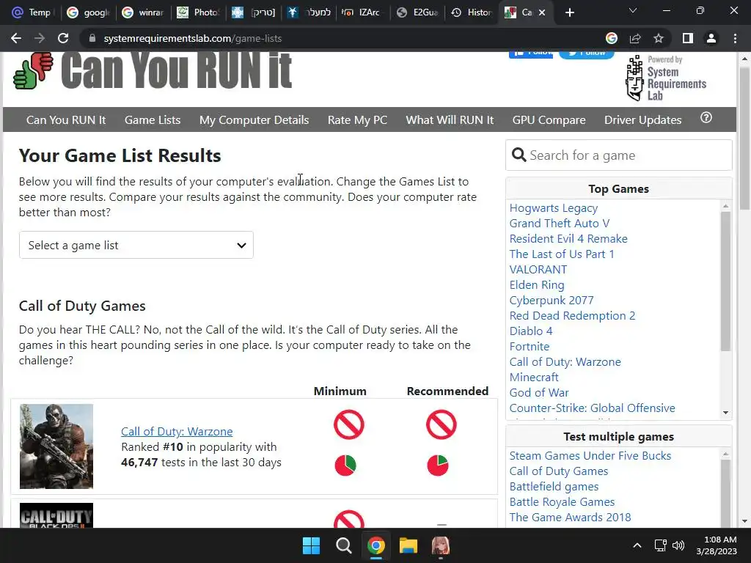Image resolution: width=751 pixels, height=563 pixels.
Task: Open Windows taskbar search
Action: 343,545
